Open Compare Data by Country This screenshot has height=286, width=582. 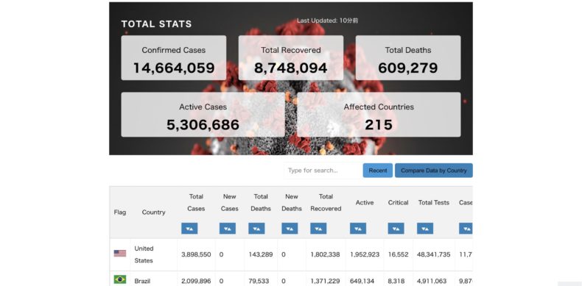pos(433,171)
